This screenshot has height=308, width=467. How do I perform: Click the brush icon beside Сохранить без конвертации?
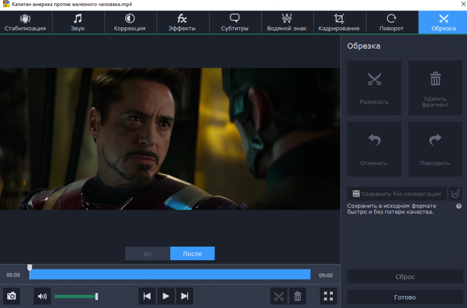pyautogui.click(x=455, y=194)
